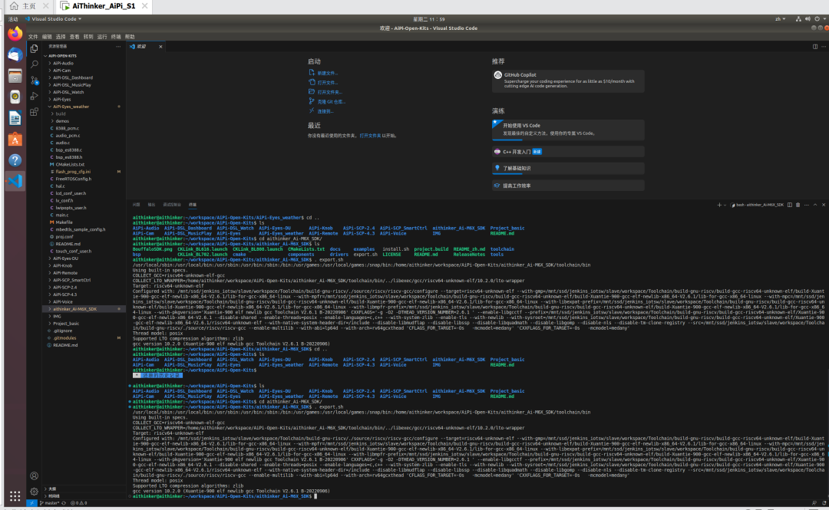Switch to the 输出 (Output) panel tab
This screenshot has height=510, width=829.
point(151,205)
